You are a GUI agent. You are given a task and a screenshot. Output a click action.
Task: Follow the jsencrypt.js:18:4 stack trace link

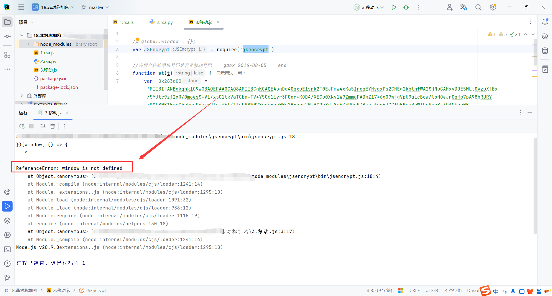pyautogui.click(x=316, y=176)
